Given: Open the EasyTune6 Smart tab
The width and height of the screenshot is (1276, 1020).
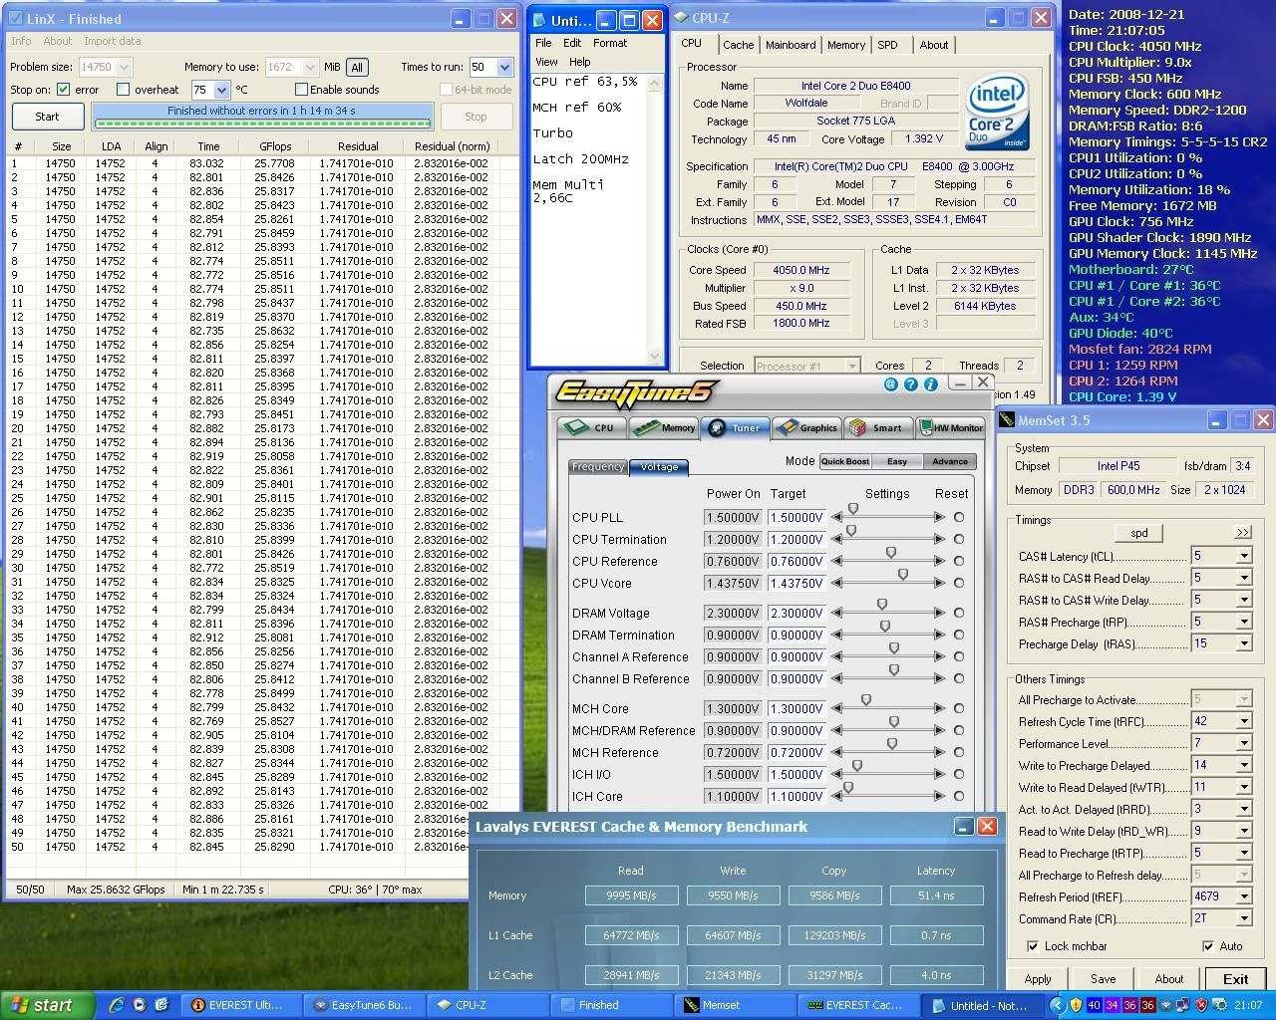Looking at the screenshot, I should pyautogui.click(x=876, y=427).
